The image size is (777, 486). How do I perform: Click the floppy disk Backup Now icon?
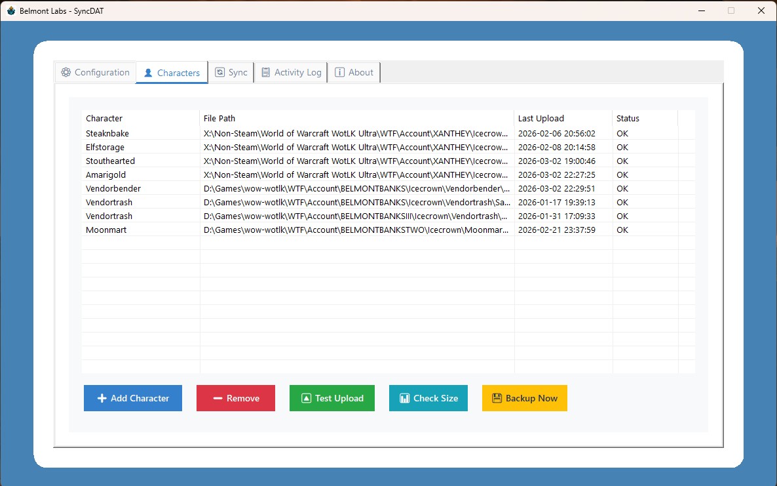point(497,398)
